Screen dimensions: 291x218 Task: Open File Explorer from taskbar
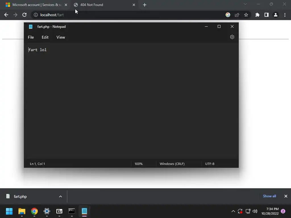tap(22, 211)
